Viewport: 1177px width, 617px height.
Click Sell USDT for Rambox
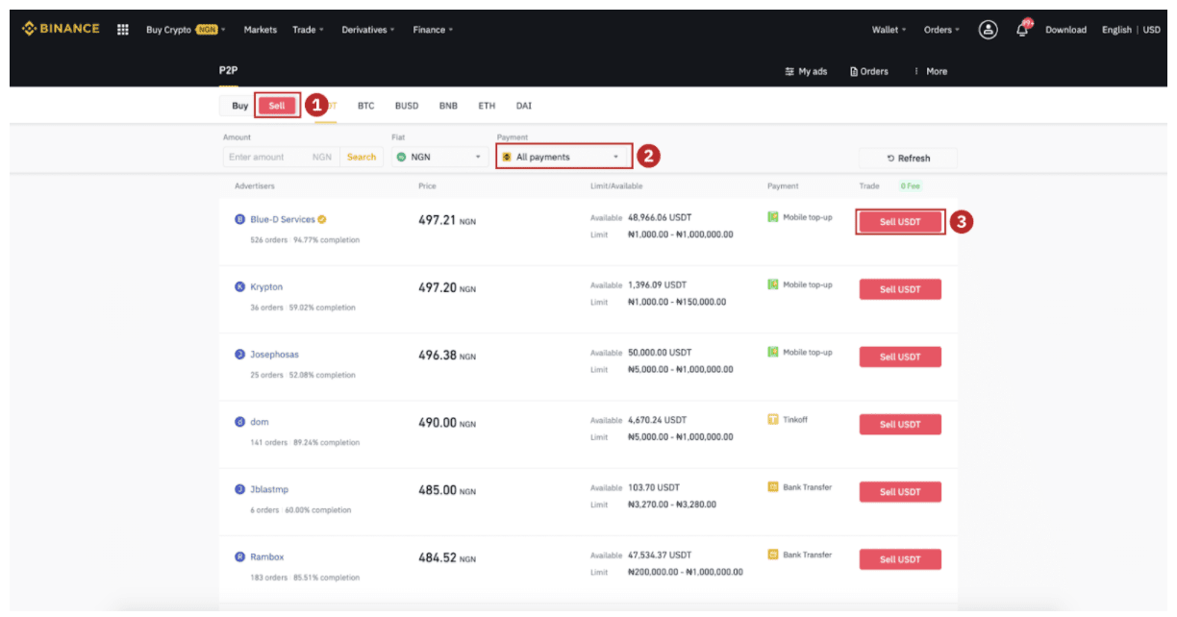click(x=900, y=559)
